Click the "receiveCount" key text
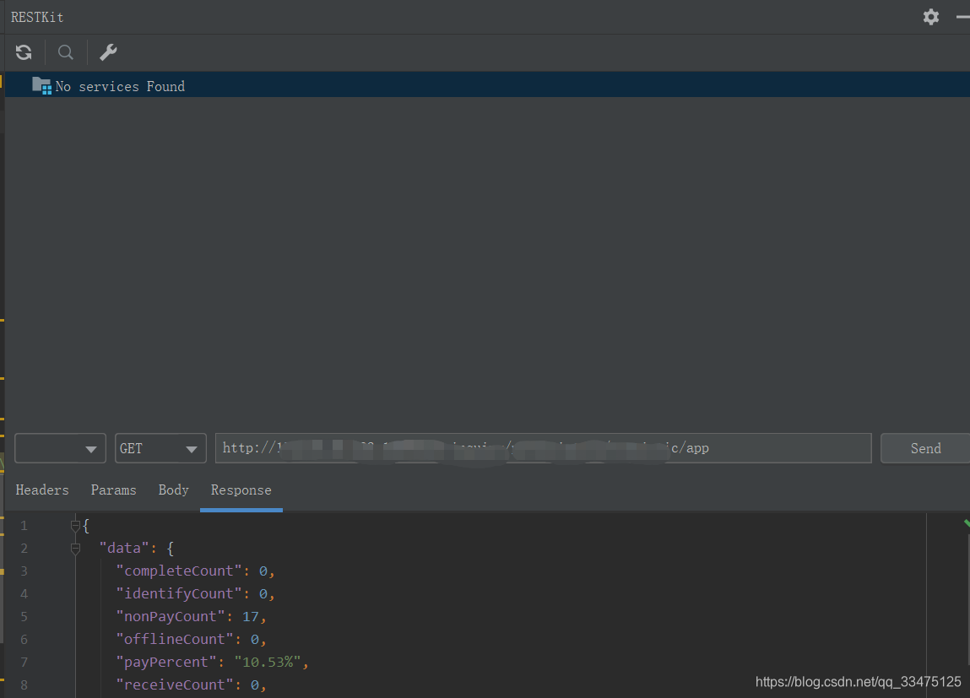The width and height of the screenshot is (970, 698). point(175,685)
